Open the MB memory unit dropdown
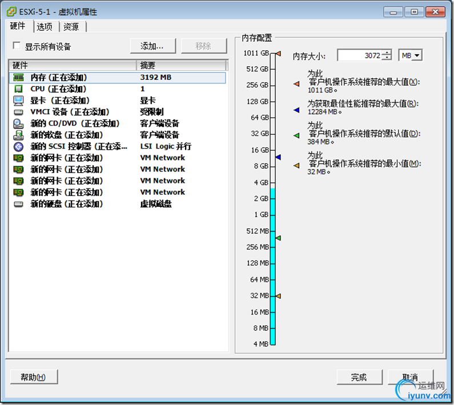Image resolution: width=454 pixels, height=405 pixels. pyautogui.click(x=417, y=55)
